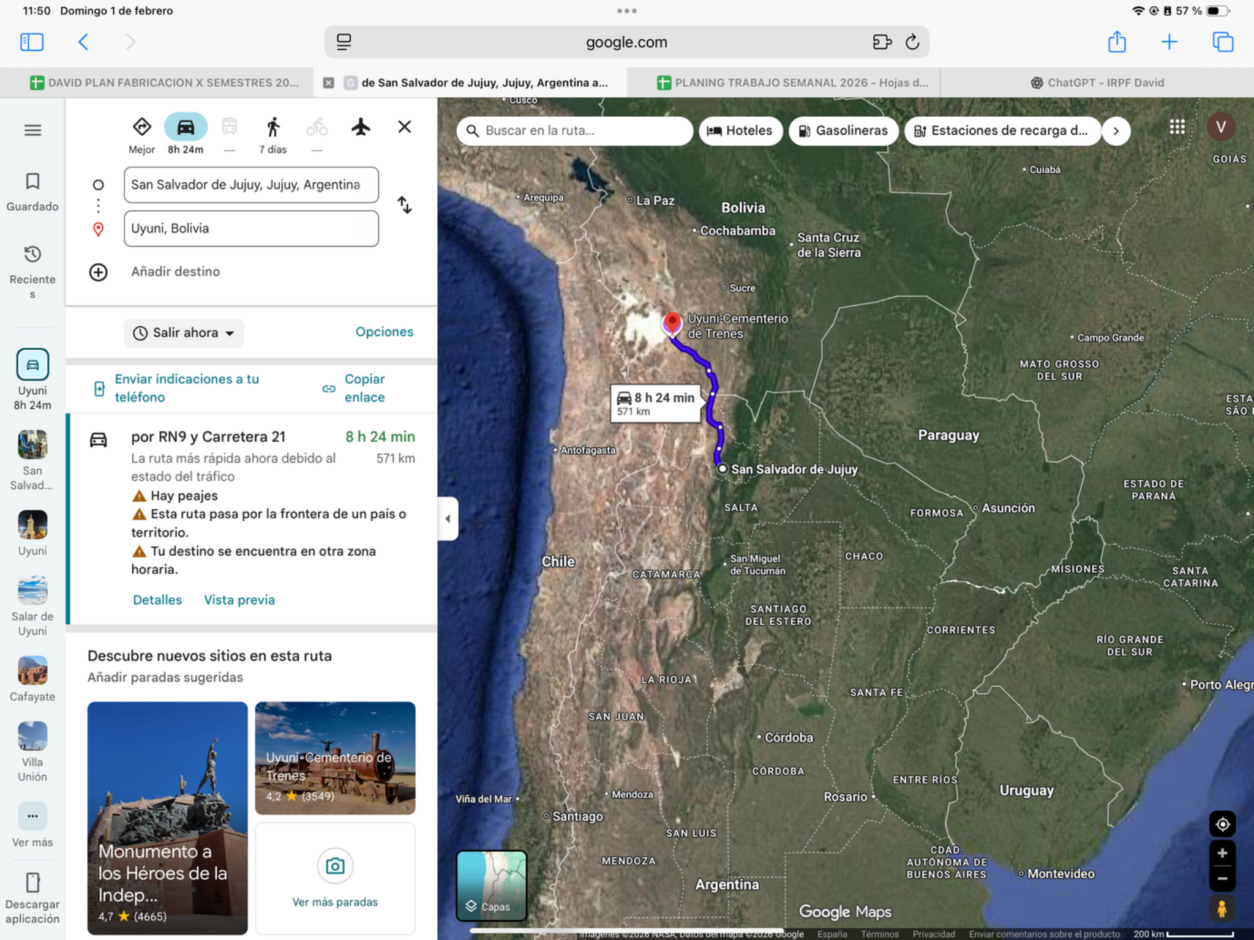Select the walking travel mode icon
This screenshot has width=1254, height=940.
pos(273,127)
